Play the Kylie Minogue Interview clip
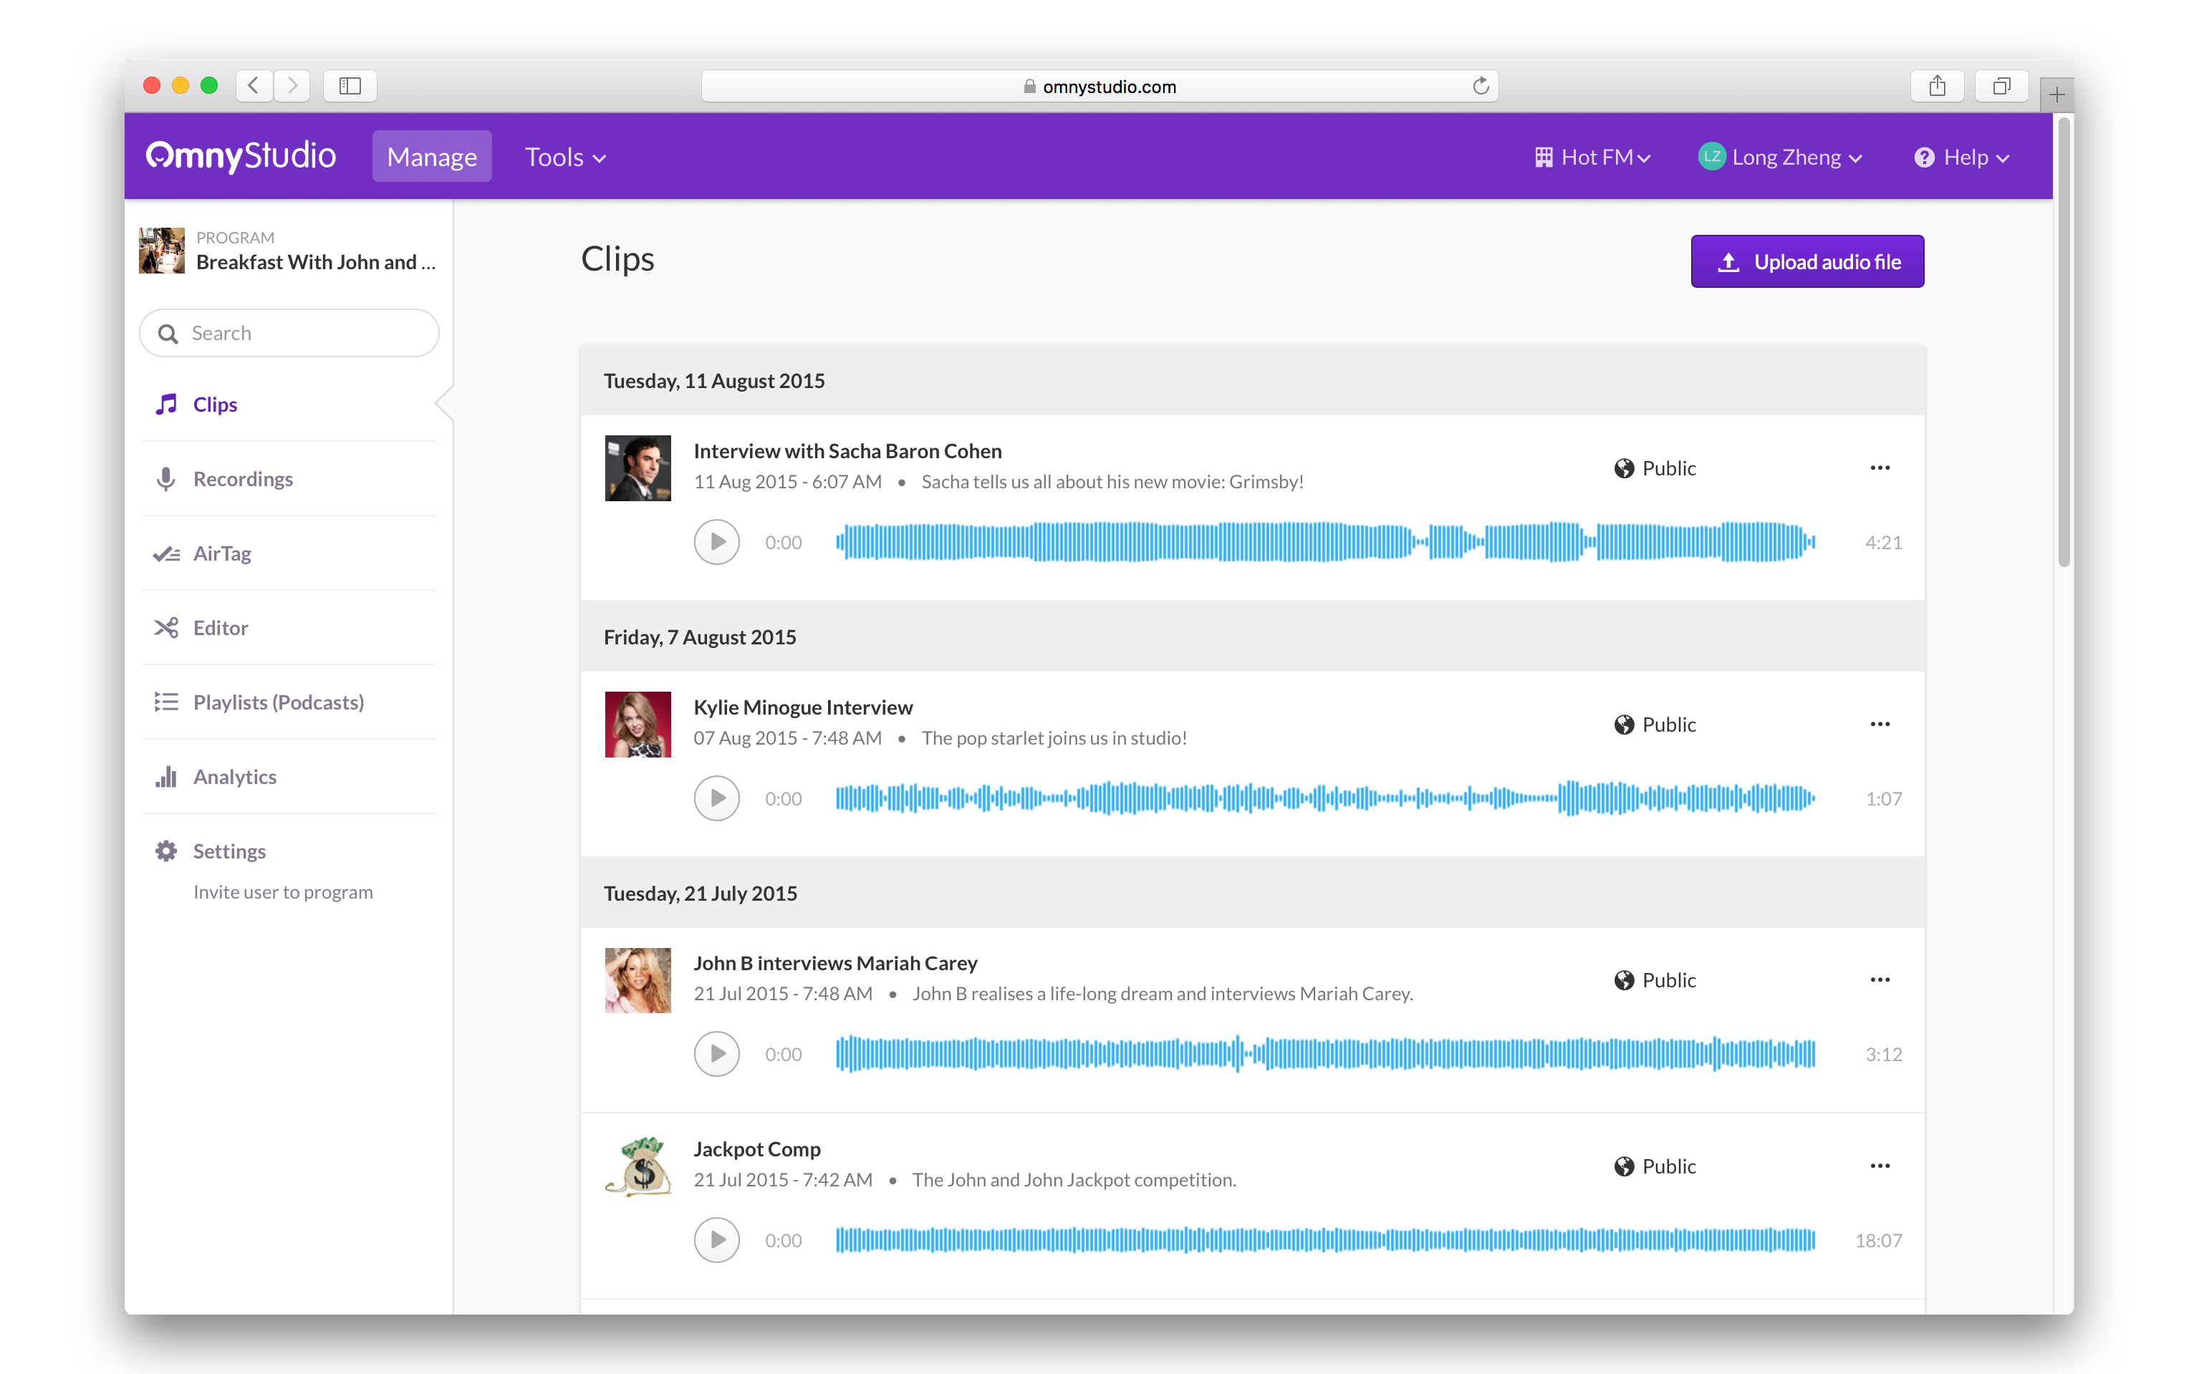Viewport: 2199px width, 1374px height. pos(716,798)
